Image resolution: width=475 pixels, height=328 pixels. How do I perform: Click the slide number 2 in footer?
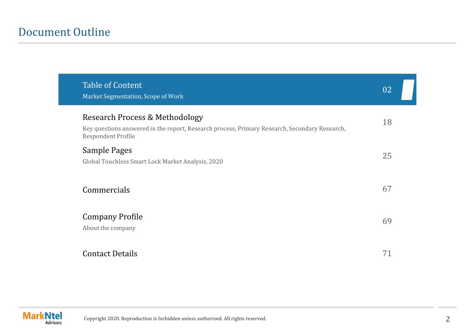point(448,319)
